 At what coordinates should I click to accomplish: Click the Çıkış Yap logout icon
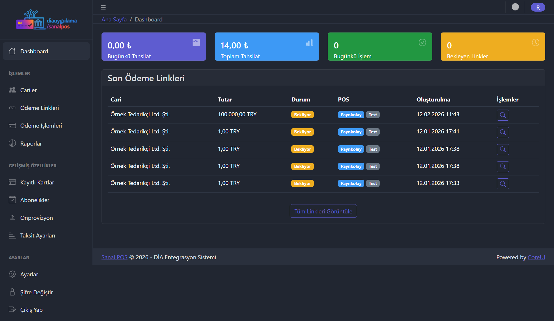click(12, 309)
